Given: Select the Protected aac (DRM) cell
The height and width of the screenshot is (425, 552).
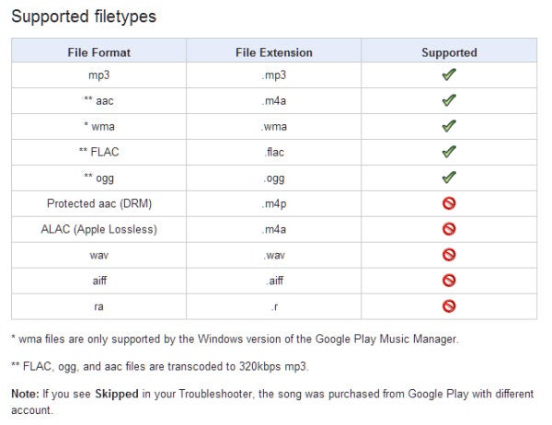Looking at the screenshot, I should pyautogui.click(x=99, y=203).
